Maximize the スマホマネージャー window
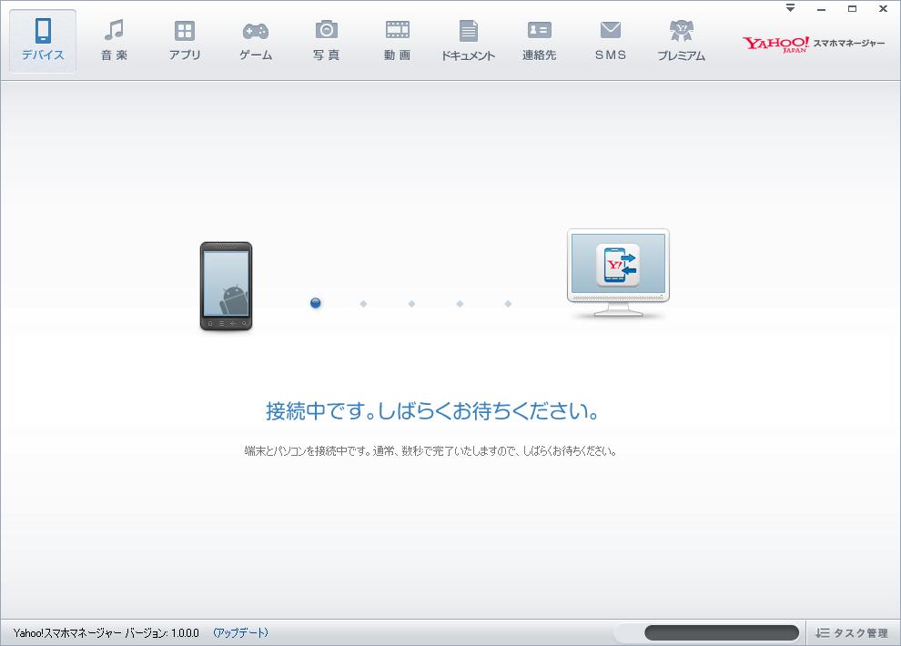The width and height of the screenshot is (901, 646). (852, 8)
